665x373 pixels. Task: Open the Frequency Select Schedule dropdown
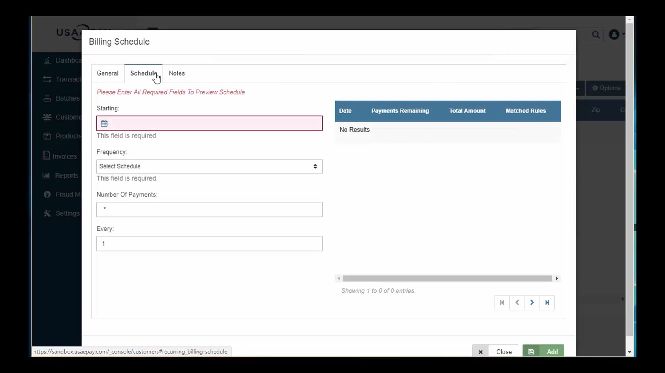click(x=209, y=166)
